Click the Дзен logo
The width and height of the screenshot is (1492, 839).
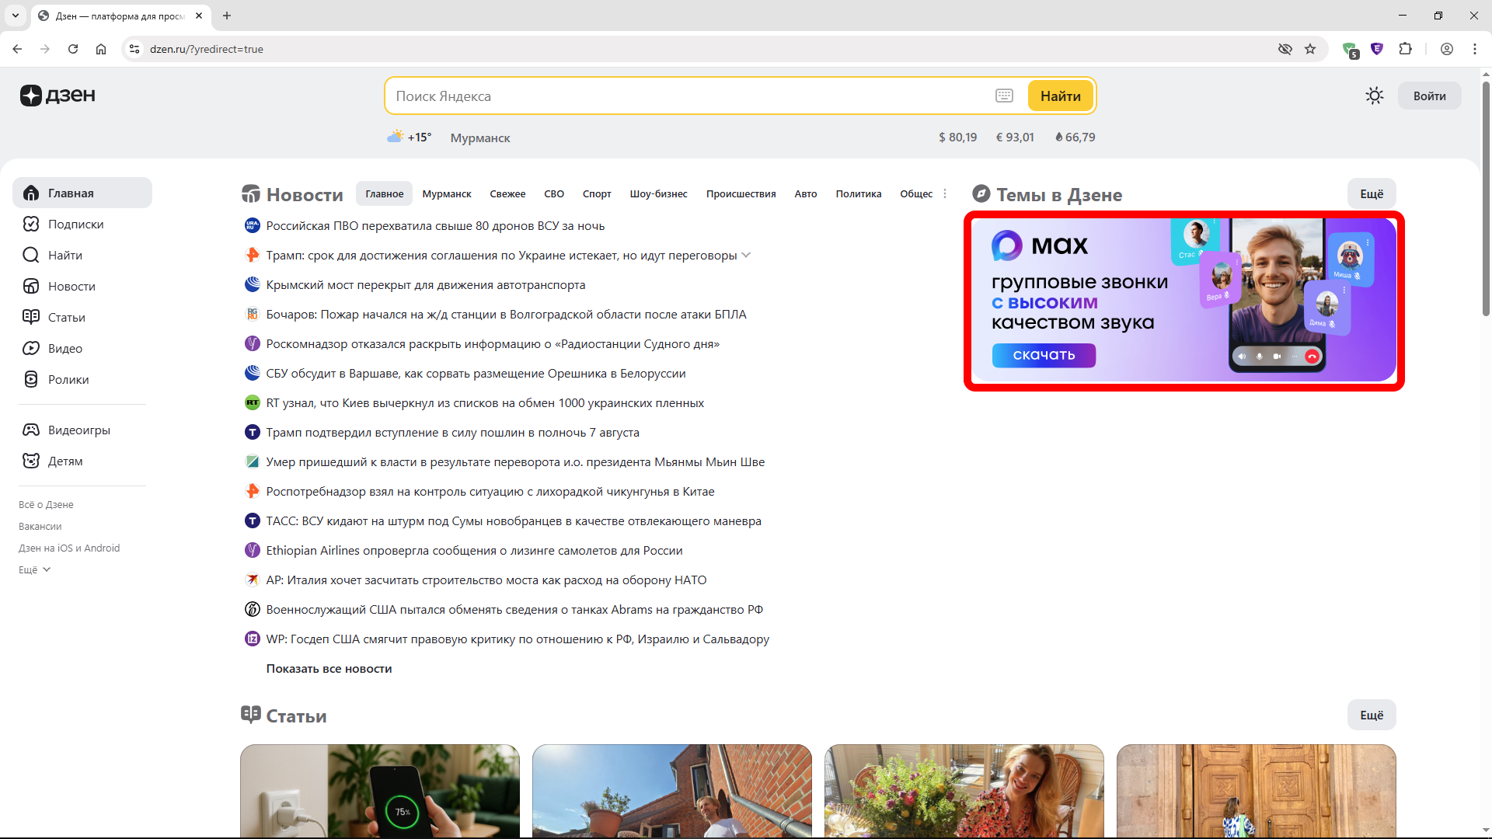coord(58,95)
